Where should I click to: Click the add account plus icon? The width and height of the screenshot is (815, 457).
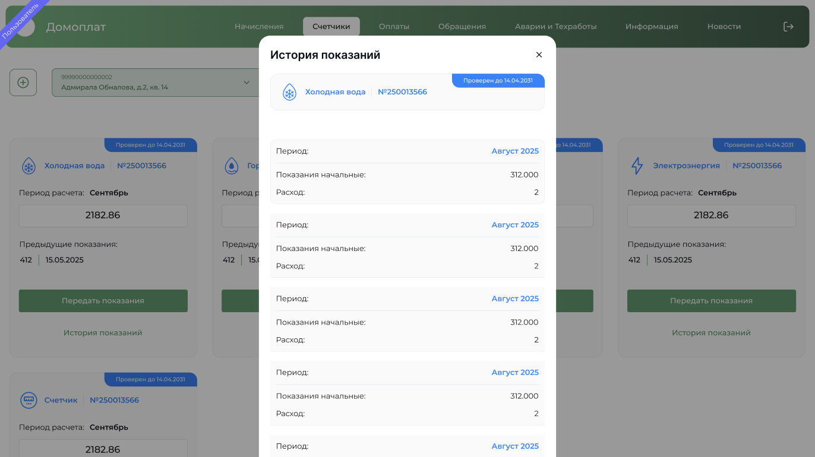pyautogui.click(x=23, y=82)
